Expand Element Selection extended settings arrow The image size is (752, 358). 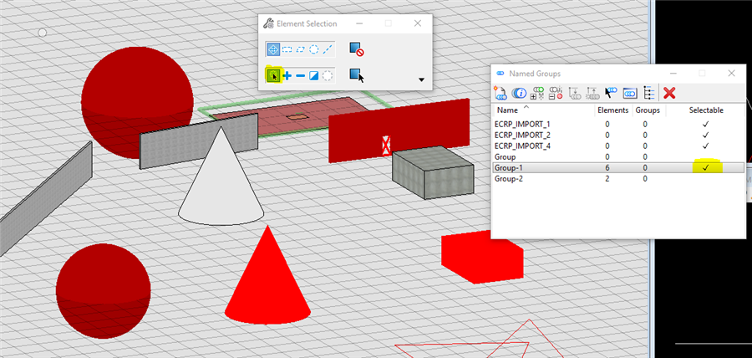tap(422, 79)
